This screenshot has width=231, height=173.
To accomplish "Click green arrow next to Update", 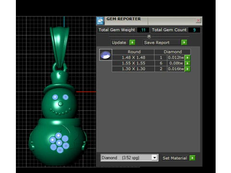I will [132, 42].
